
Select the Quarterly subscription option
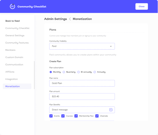(x=64, y=72)
